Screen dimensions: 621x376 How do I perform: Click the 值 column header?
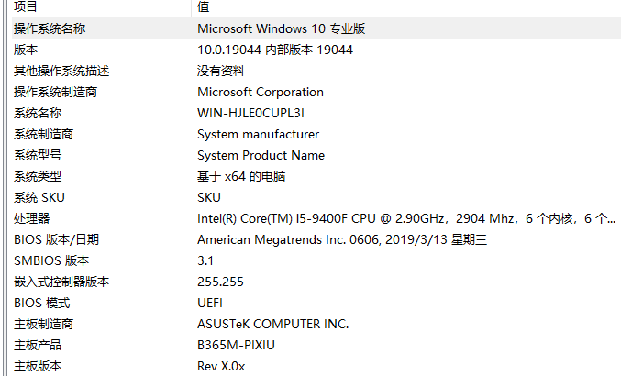(203, 7)
